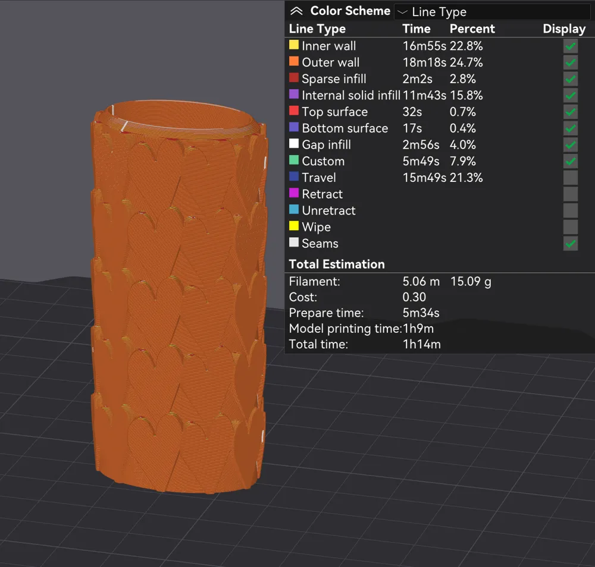Enable display of Wipe moves

coord(571,227)
